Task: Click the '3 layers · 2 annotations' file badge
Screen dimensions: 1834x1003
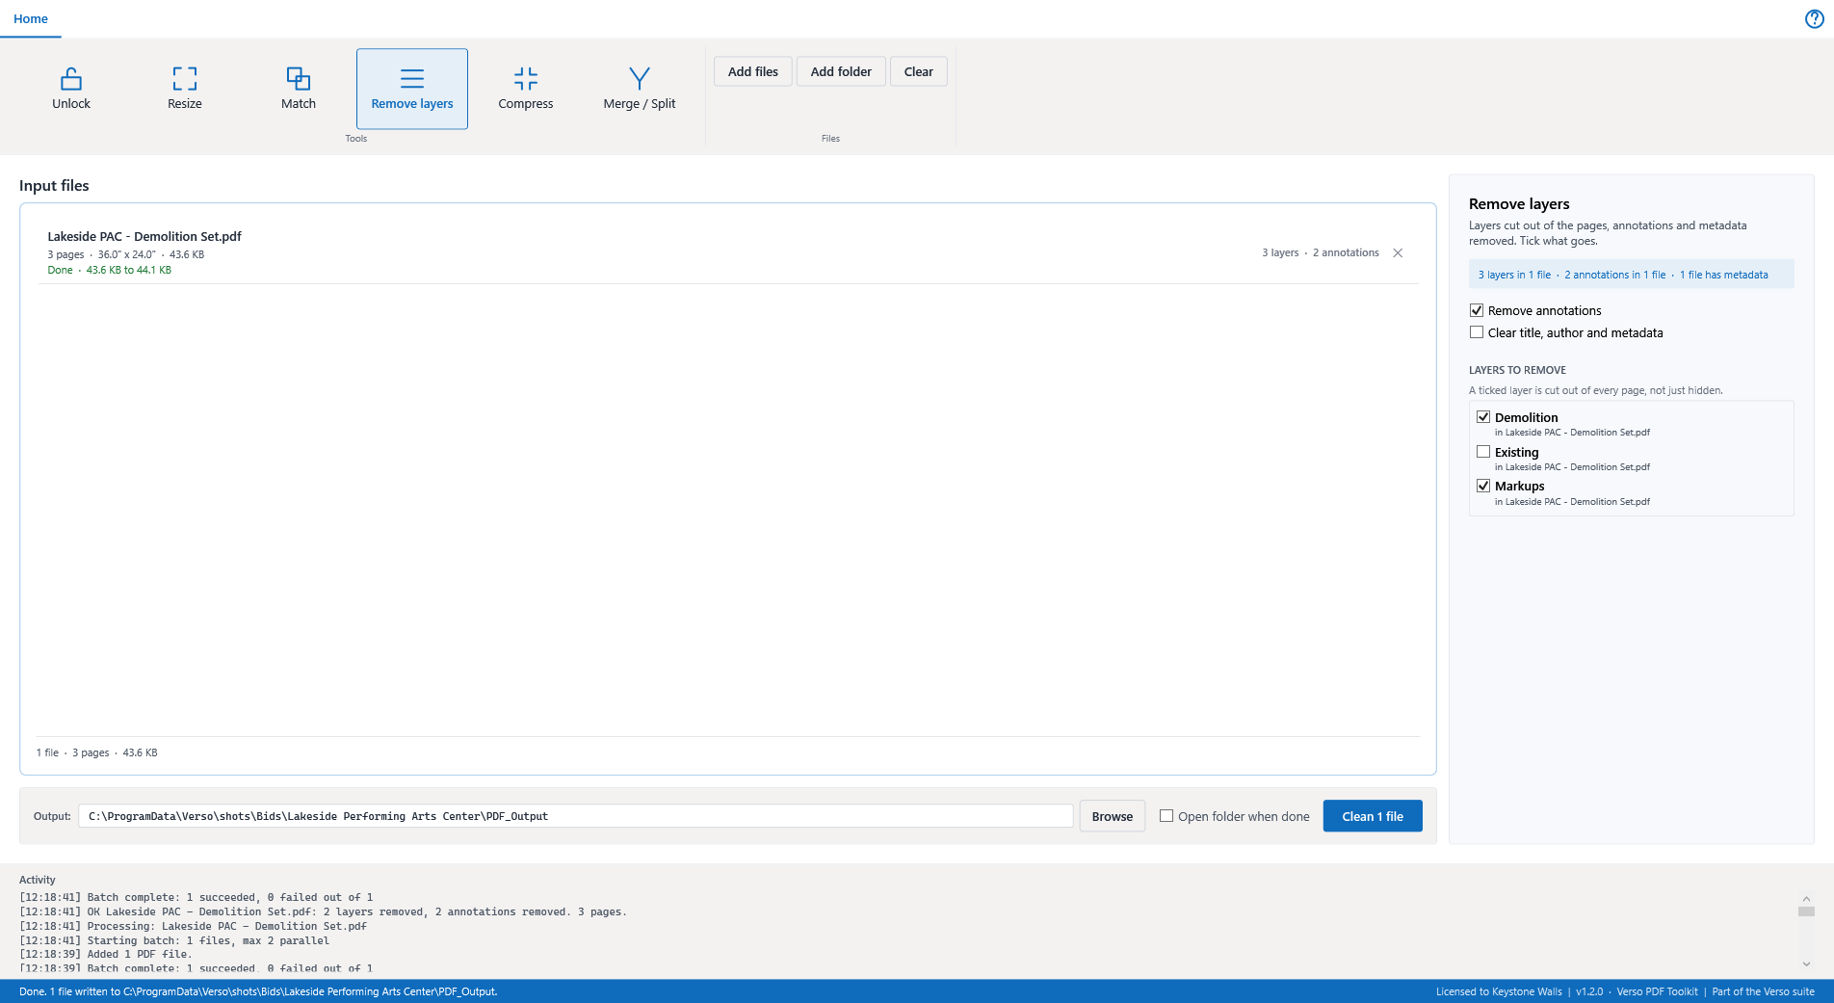Action: click(1321, 252)
